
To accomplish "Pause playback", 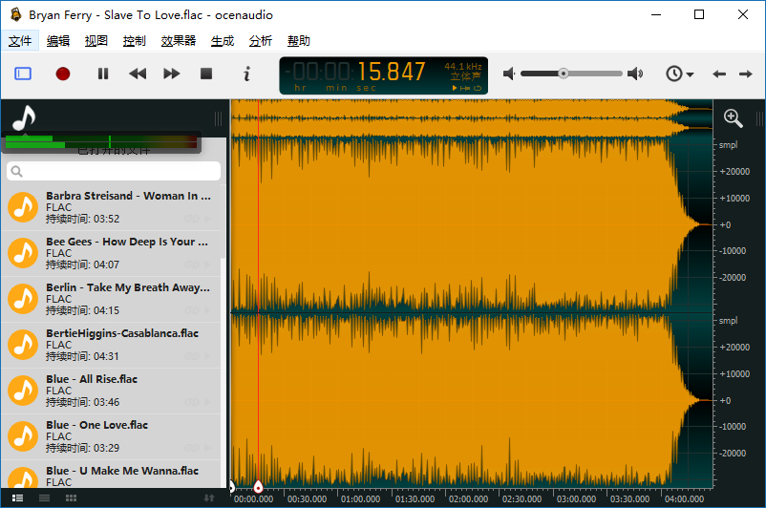I will point(103,74).
